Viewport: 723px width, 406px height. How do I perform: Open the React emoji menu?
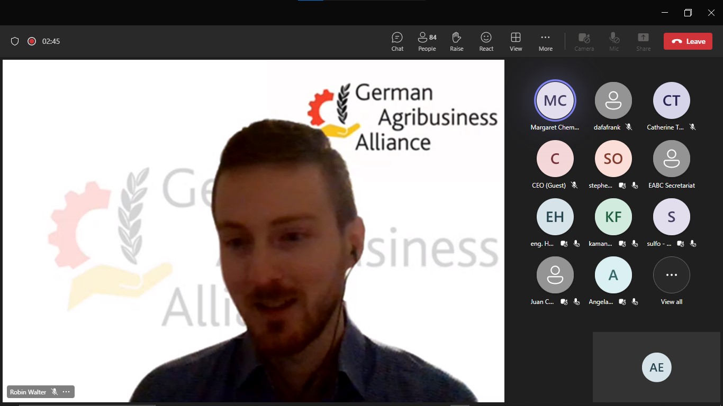click(486, 41)
